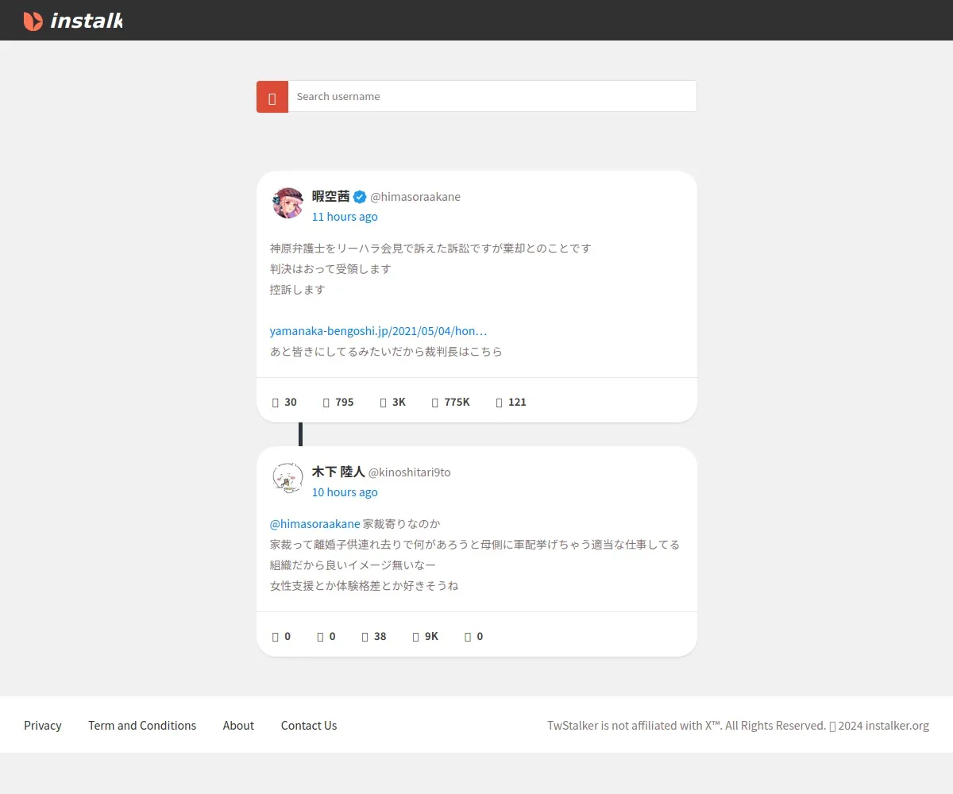This screenshot has width=953, height=794.
Task: Open the Privacy footer link
Action: tap(43, 726)
